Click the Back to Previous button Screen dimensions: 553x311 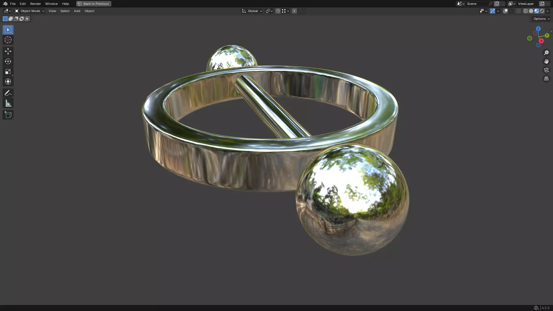tap(94, 4)
